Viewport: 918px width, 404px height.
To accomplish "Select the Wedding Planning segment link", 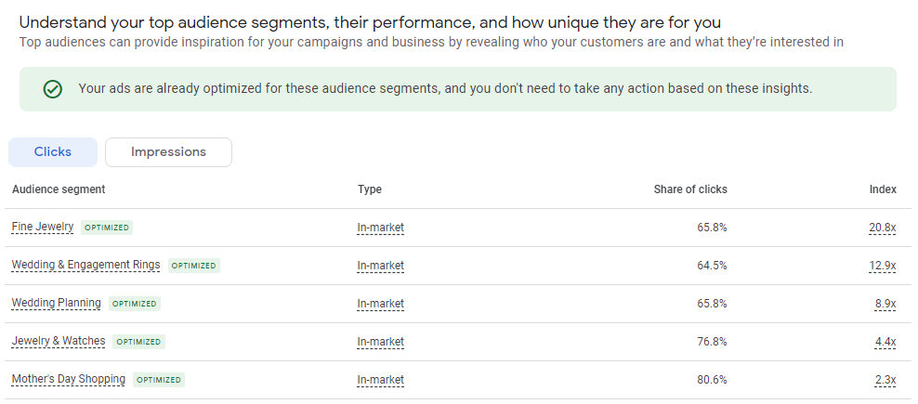I will click(56, 304).
